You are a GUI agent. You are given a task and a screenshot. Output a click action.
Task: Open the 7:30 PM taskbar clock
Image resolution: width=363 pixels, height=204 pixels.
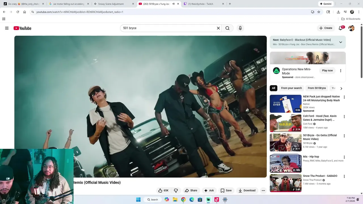click(351, 199)
